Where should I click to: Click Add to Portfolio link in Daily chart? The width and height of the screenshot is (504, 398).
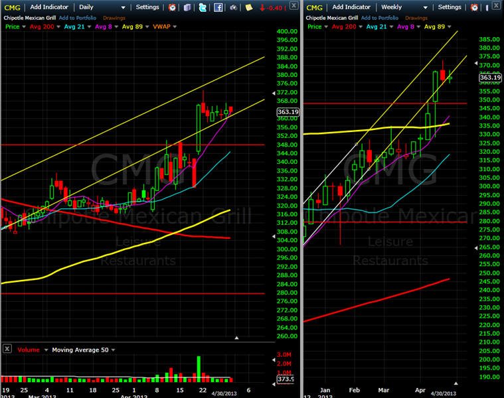[x=78, y=18]
